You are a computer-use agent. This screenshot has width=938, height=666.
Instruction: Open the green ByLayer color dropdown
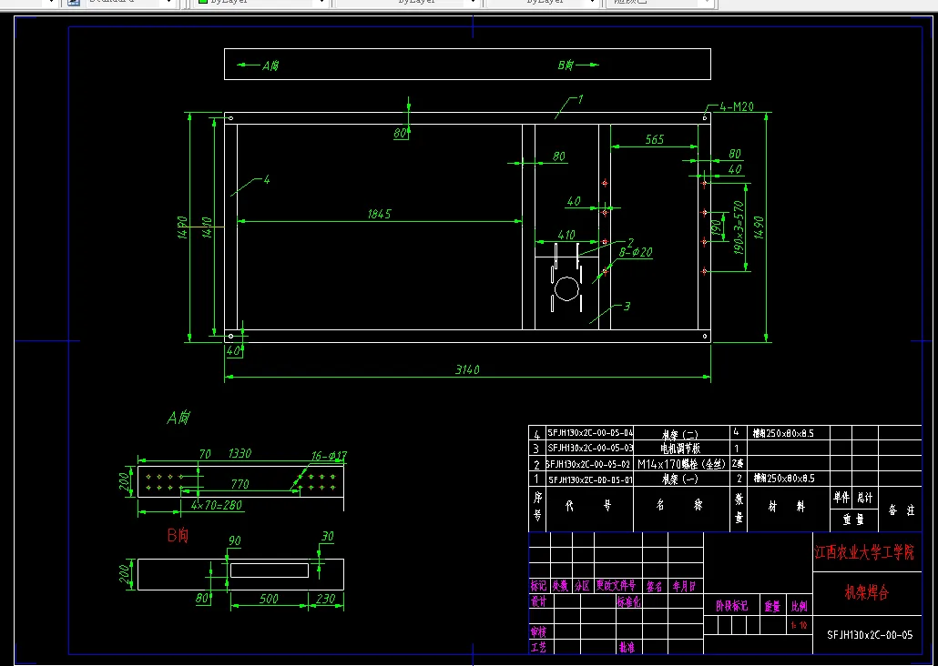pyautogui.click(x=262, y=3)
